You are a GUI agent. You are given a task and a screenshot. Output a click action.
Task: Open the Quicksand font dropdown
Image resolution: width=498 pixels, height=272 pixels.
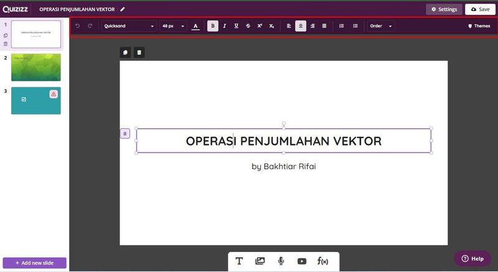129,26
